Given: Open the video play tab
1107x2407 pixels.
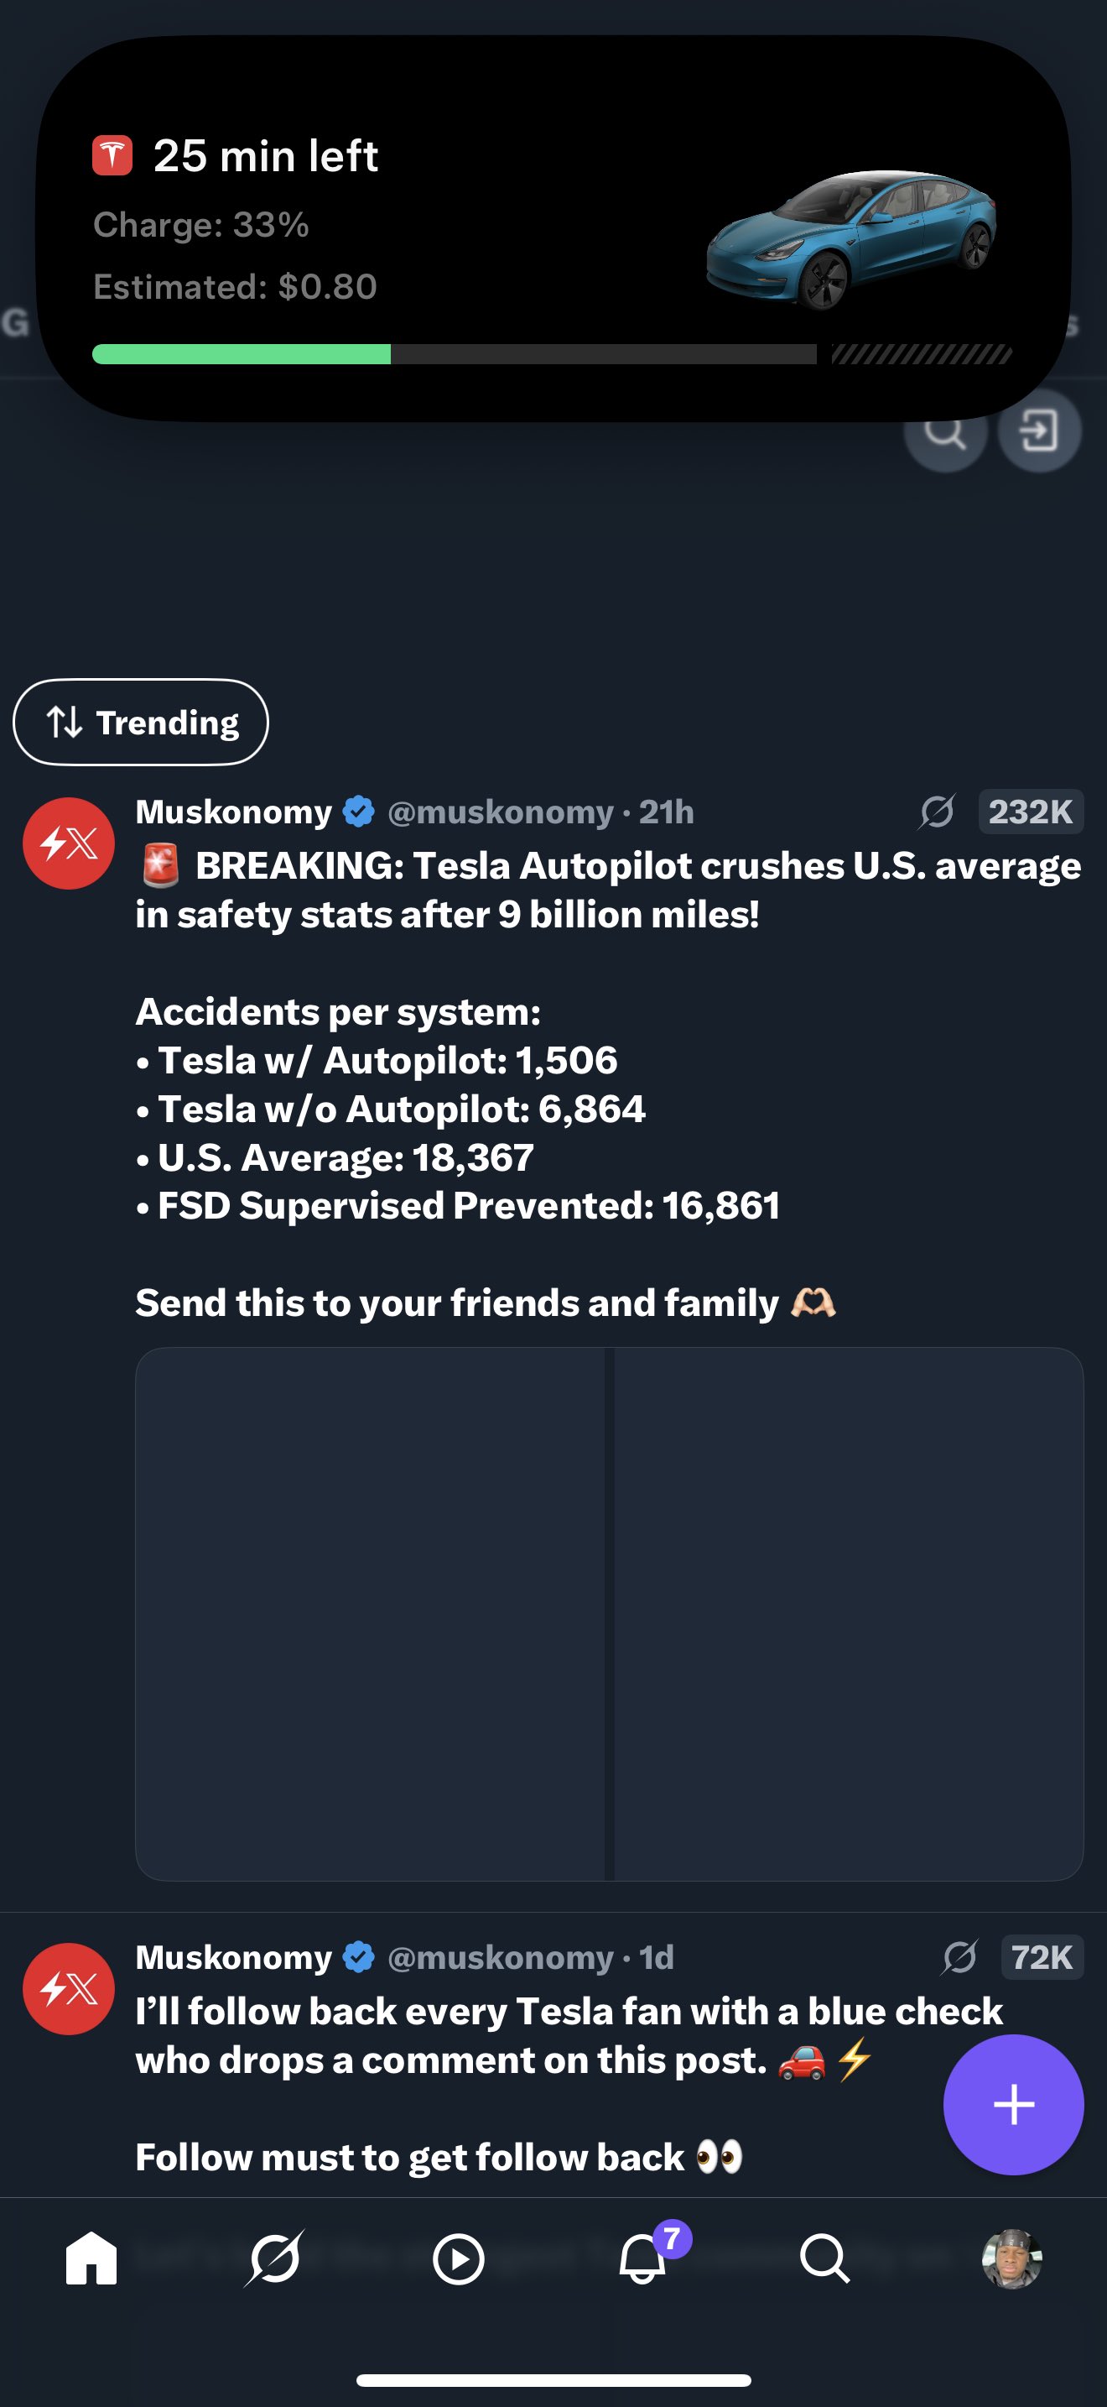Looking at the screenshot, I should pos(458,2259).
